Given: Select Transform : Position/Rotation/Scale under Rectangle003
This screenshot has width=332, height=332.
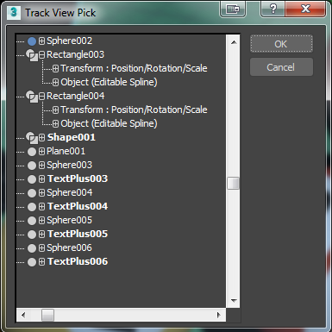Looking at the screenshot, I should (x=134, y=68).
